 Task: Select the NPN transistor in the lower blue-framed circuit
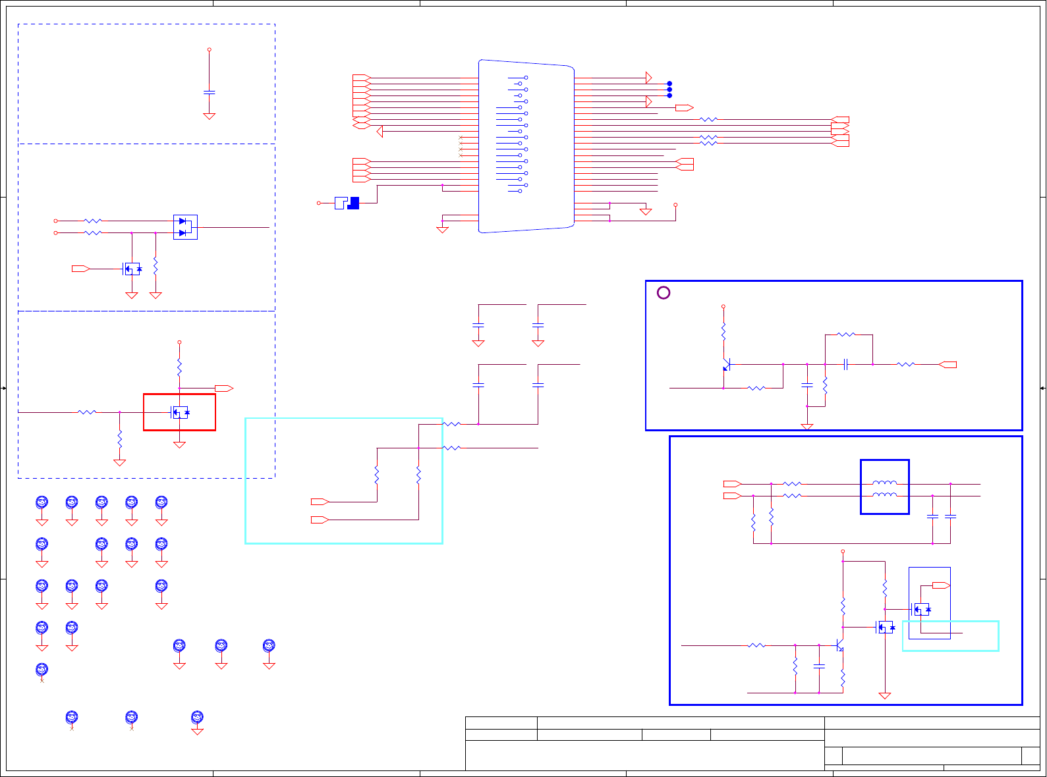(840, 645)
